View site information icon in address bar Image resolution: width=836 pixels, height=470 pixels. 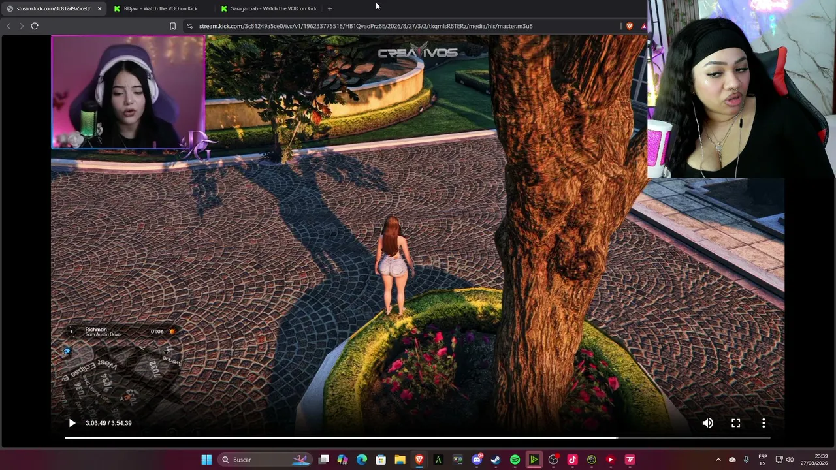click(189, 26)
